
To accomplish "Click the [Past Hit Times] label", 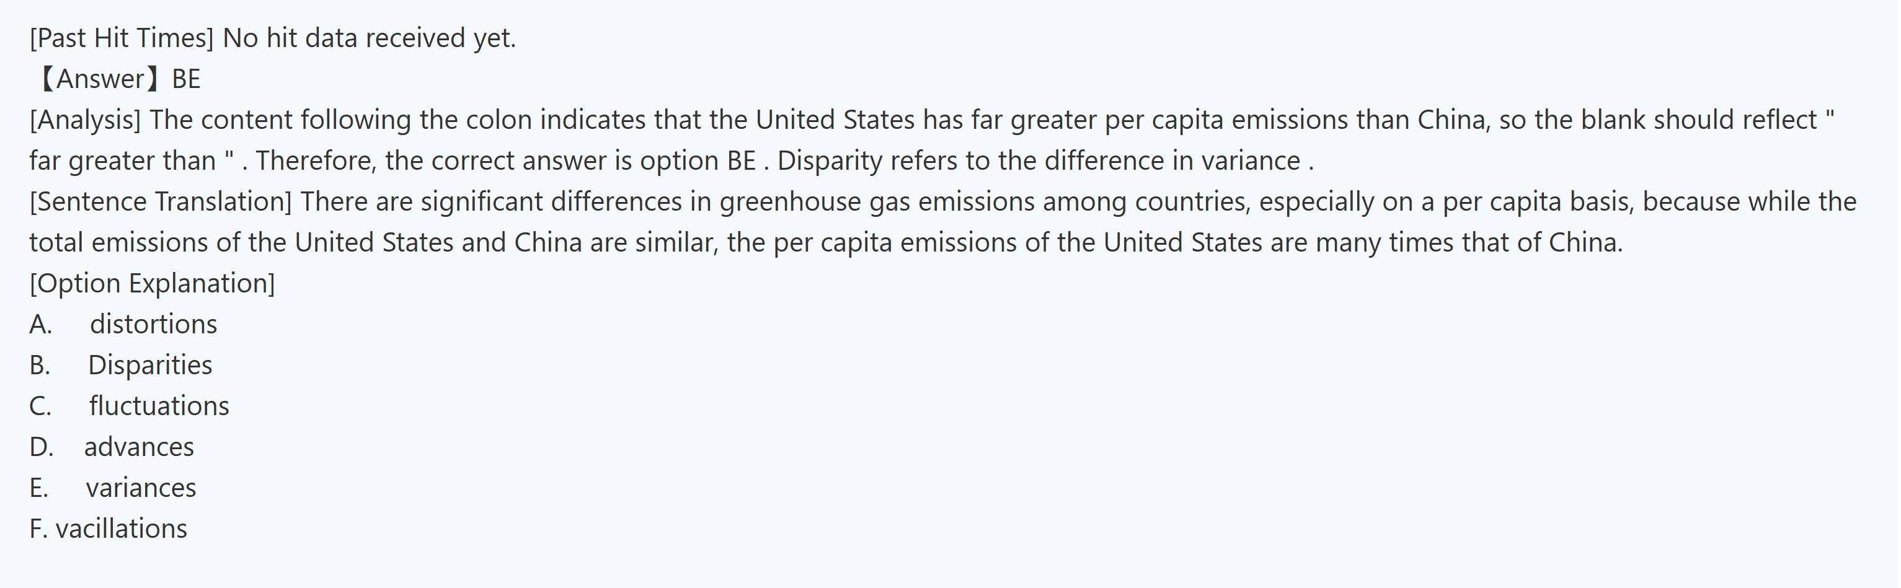I will pyautogui.click(x=122, y=38).
